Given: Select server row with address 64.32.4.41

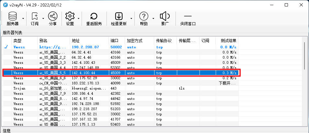Looking at the screenshot, I should point(120,52).
